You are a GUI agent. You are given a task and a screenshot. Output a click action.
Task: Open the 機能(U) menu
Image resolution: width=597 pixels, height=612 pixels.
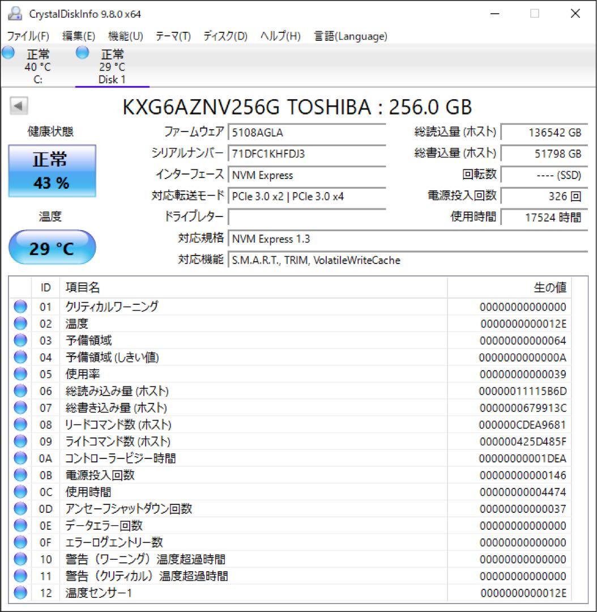click(x=125, y=36)
